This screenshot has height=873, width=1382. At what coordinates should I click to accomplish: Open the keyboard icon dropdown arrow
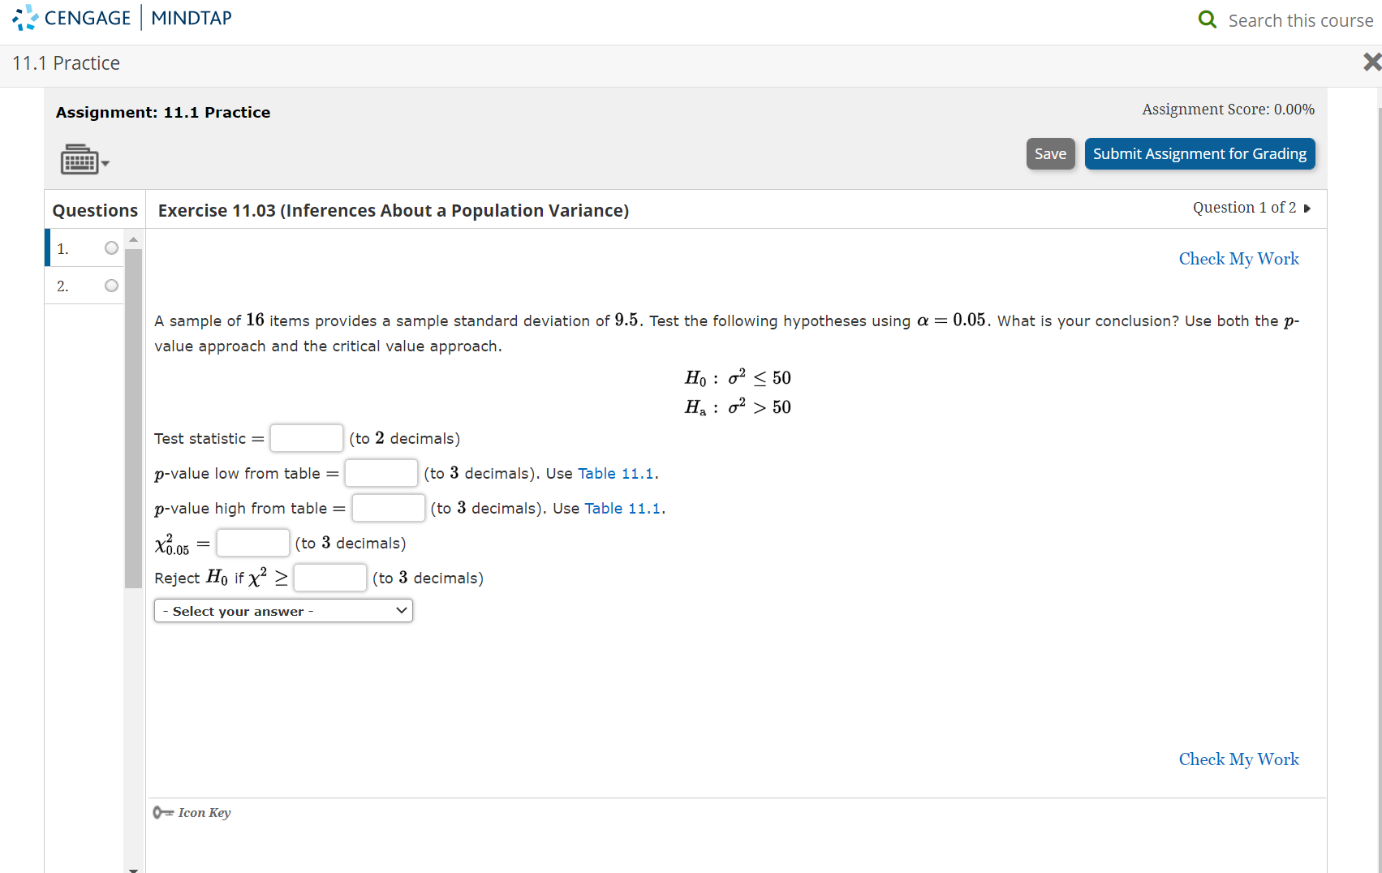[103, 165]
